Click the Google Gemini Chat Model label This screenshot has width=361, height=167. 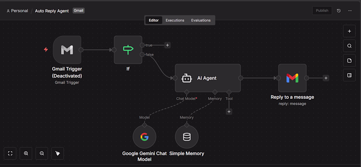144,156
